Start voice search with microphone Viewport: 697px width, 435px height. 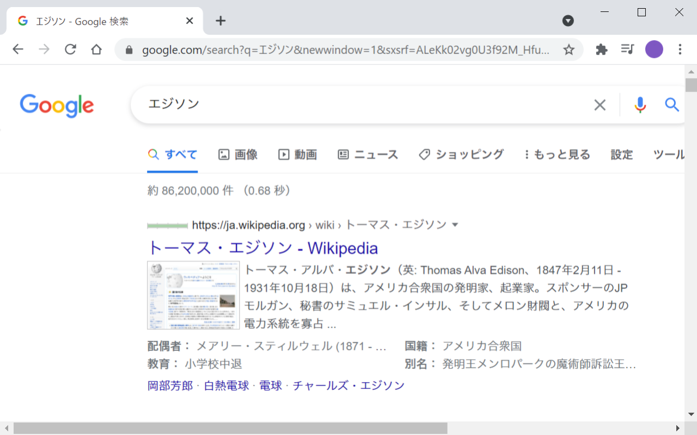(x=640, y=105)
